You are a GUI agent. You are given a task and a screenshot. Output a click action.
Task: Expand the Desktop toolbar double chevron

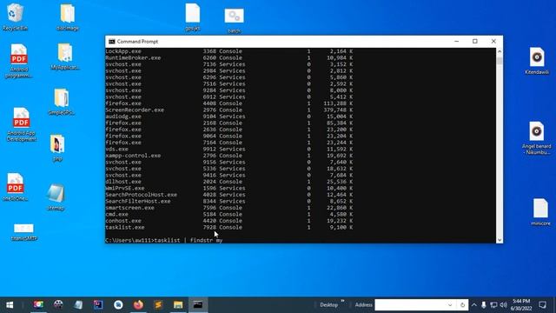[x=342, y=302]
